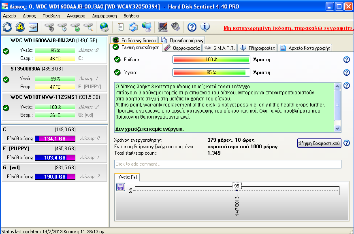This screenshot has width=354, height=234.
Task: Click the blue refresh arrows toolbar icon
Action: pyautogui.click(x=7, y=27)
